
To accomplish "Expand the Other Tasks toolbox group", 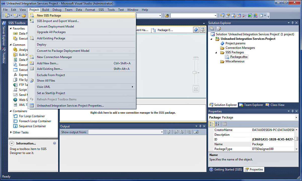I will click(x=11, y=132).
